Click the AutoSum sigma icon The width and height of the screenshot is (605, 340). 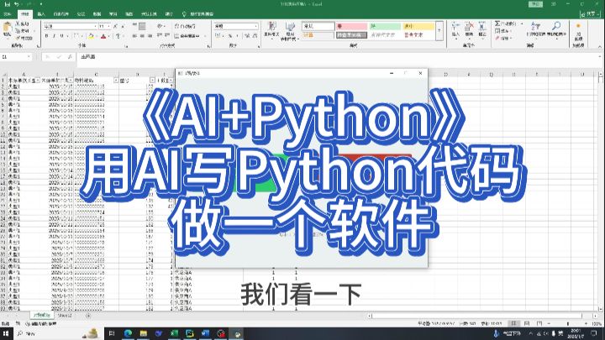(x=497, y=24)
